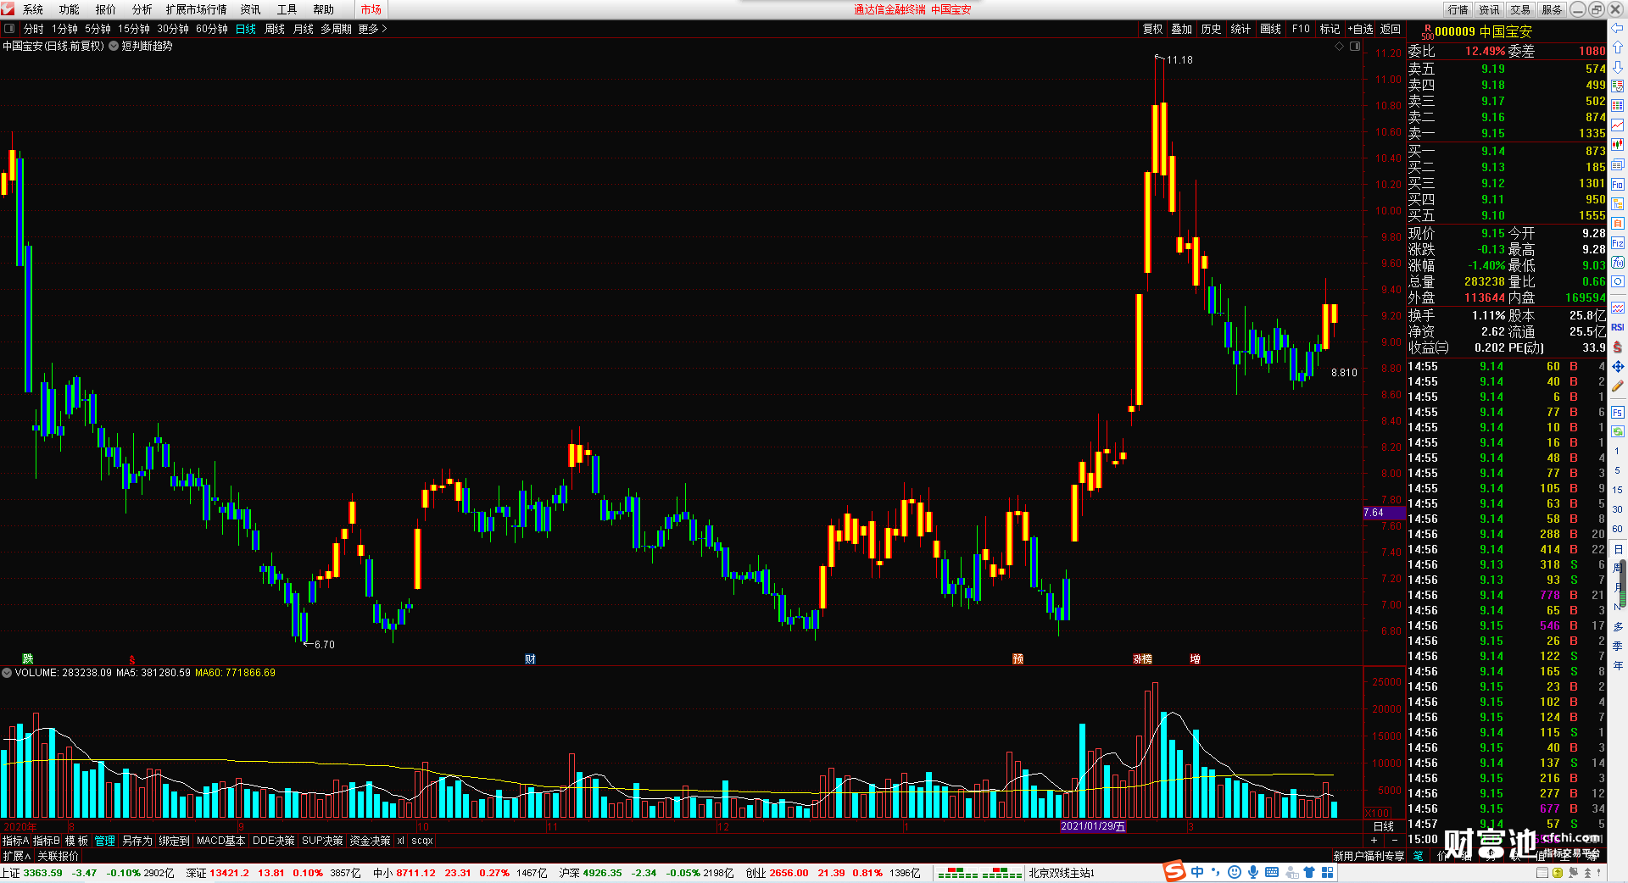Click the green refresh icon in sidebar
Image resolution: width=1628 pixels, height=883 pixels.
[x=1618, y=430]
